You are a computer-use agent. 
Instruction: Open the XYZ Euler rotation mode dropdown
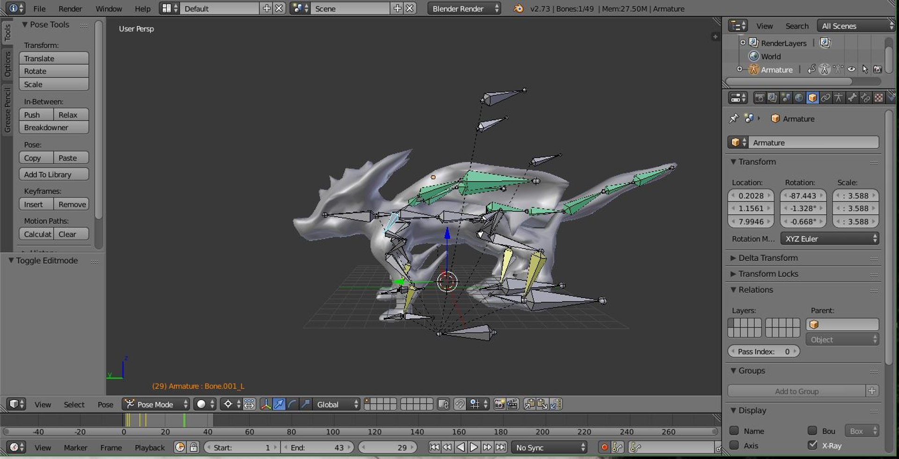coord(830,239)
